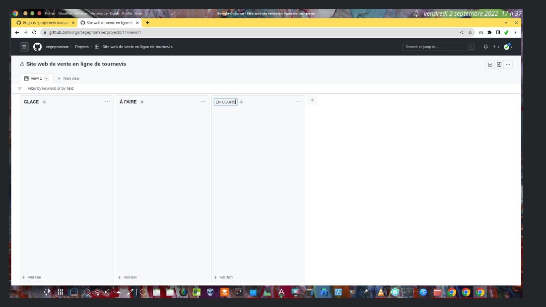Click the EN COURS column name field

(226, 102)
